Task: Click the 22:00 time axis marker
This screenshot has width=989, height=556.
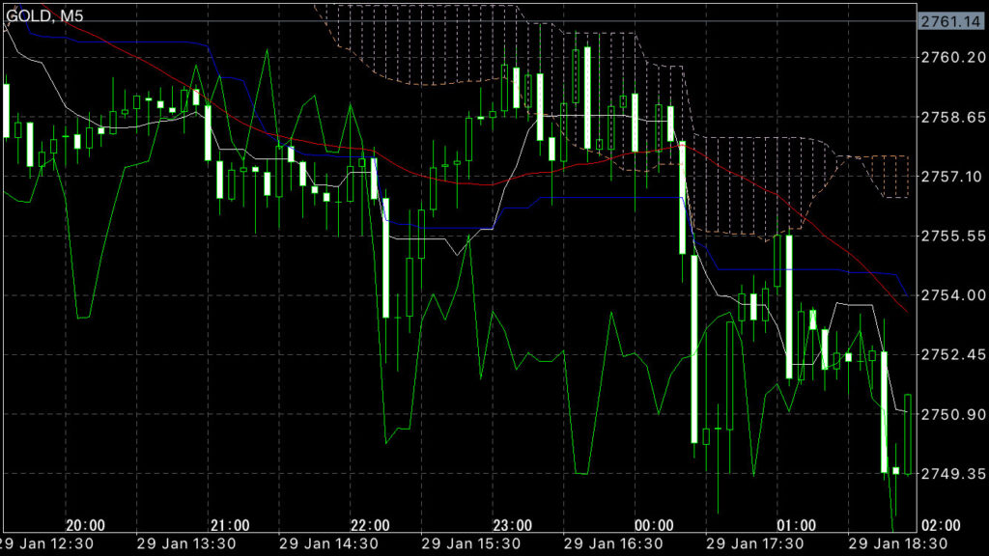Action: click(371, 525)
